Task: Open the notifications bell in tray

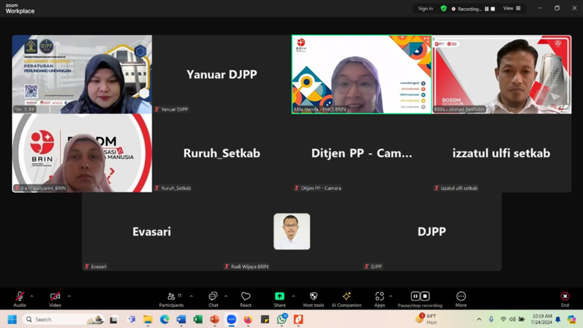Action: point(558,319)
